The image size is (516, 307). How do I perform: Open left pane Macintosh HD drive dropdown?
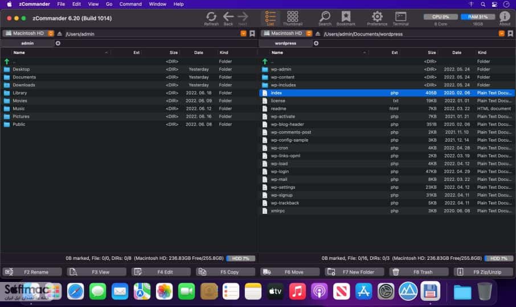pyautogui.click(x=28, y=34)
